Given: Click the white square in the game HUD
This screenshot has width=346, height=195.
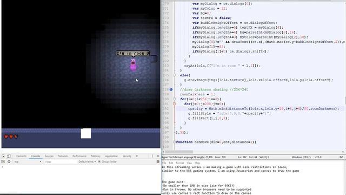Looking at the screenshot, I should (x=86, y=134).
